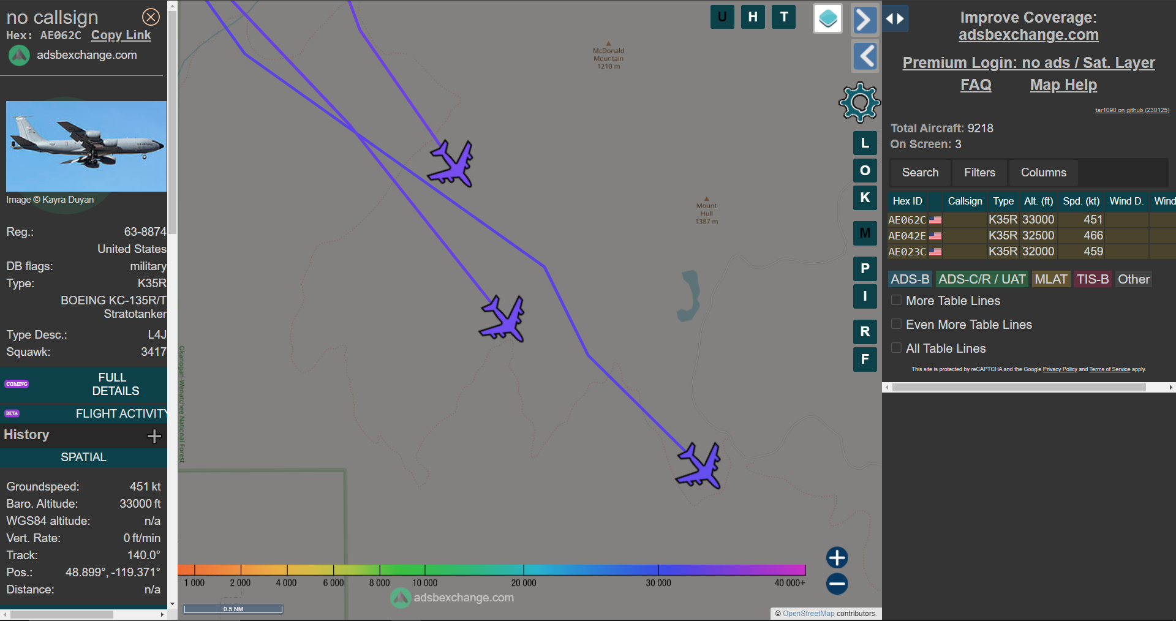Click the adsbexchange logo in info panel

(x=19, y=55)
